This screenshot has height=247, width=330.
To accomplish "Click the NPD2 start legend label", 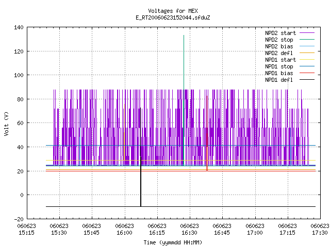I will coord(280,33).
